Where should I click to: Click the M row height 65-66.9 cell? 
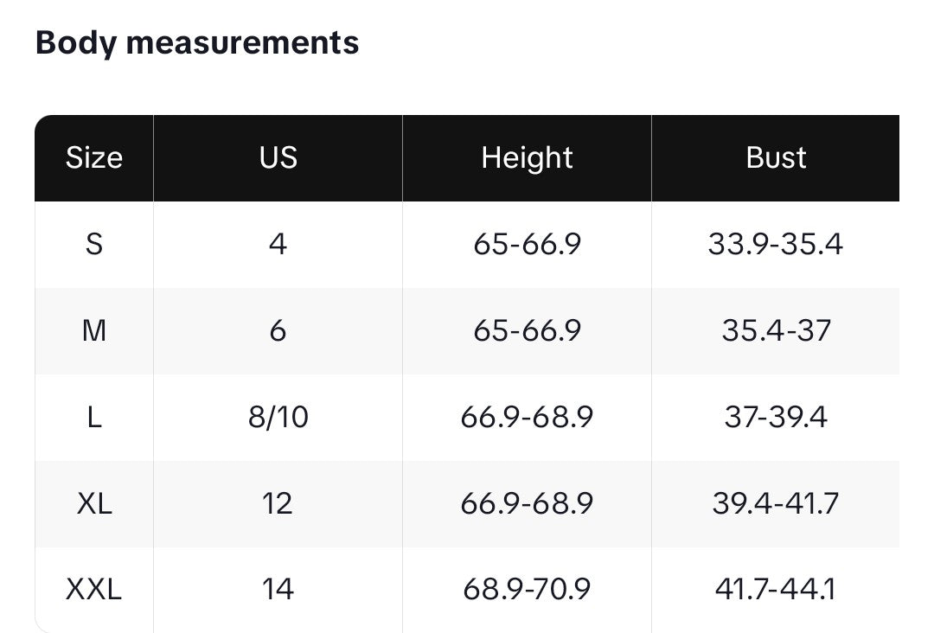point(527,330)
